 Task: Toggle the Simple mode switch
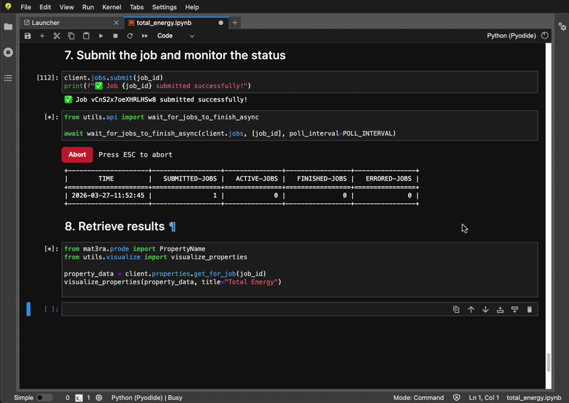click(44, 397)
